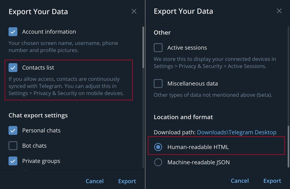Close the right Export Your Data dialog
This screenshot has height=189, width=290.
[x=279, y=11]
